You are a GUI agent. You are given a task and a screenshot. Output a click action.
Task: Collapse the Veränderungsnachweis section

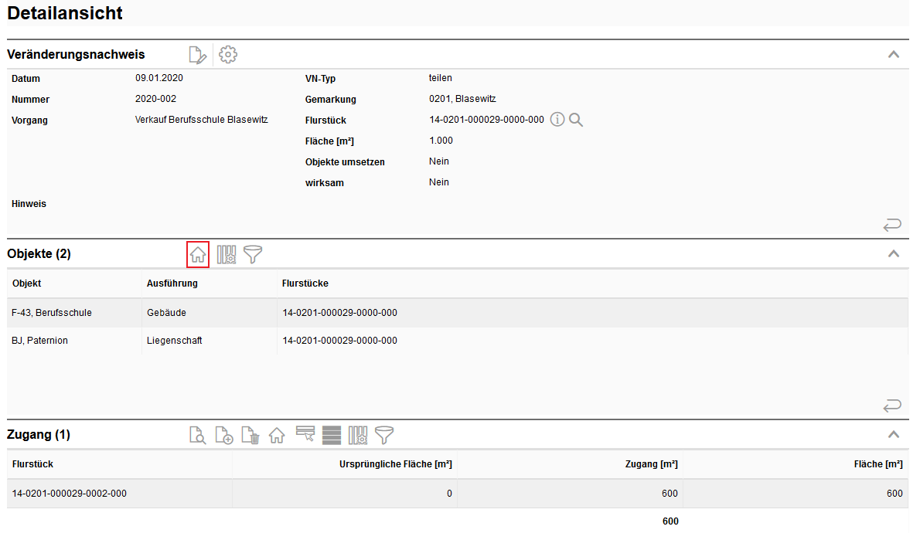click(894, 55)
